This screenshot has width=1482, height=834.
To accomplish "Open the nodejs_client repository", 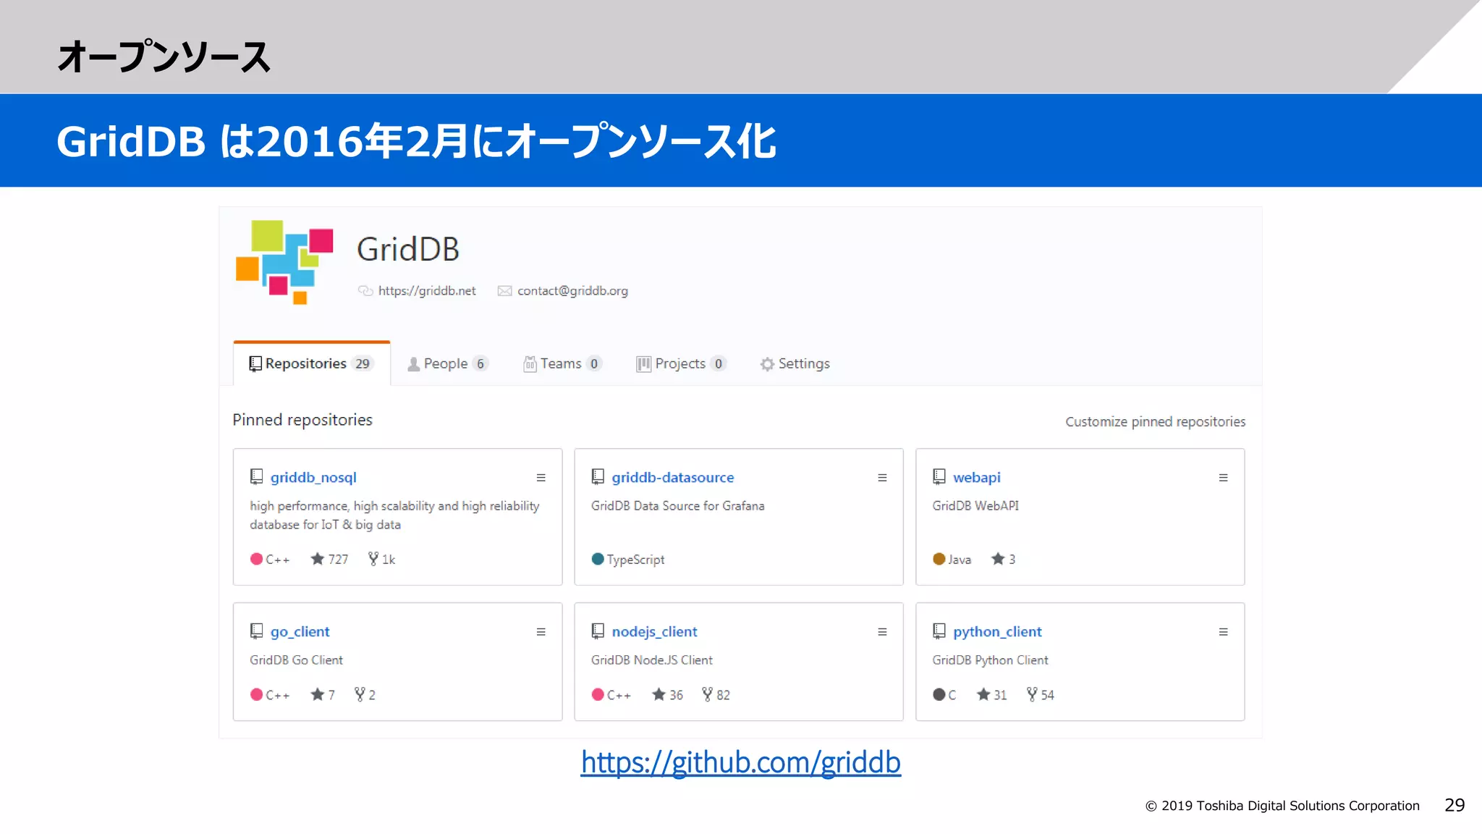I will click(x=654, y=631).
